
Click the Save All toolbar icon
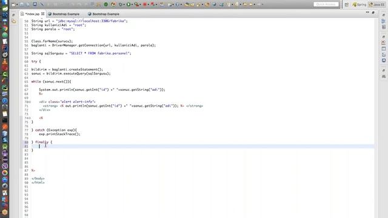click(x=28, y=4)
